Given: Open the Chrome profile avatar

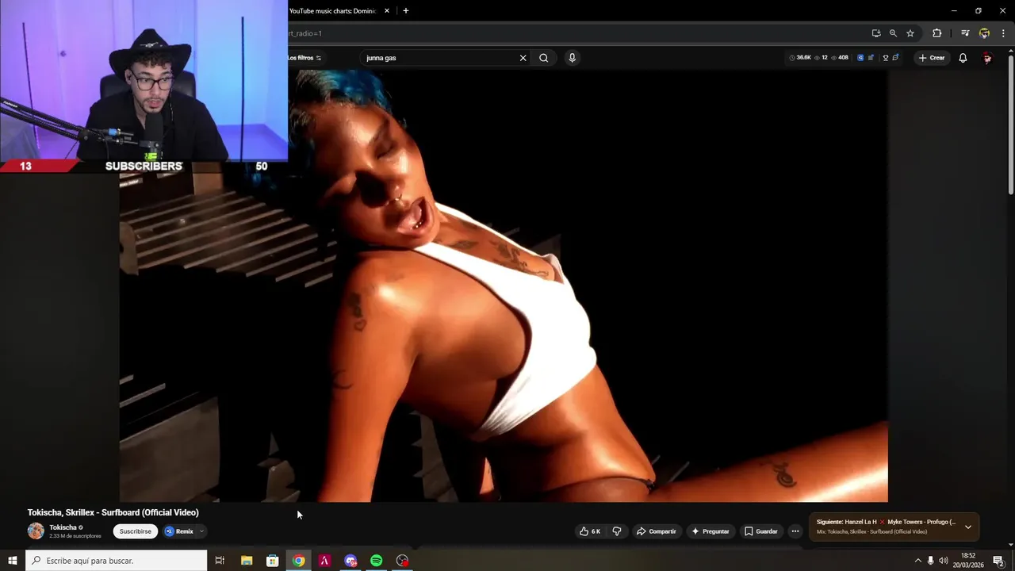Looking at the screenshot, I should click(984, 33).
